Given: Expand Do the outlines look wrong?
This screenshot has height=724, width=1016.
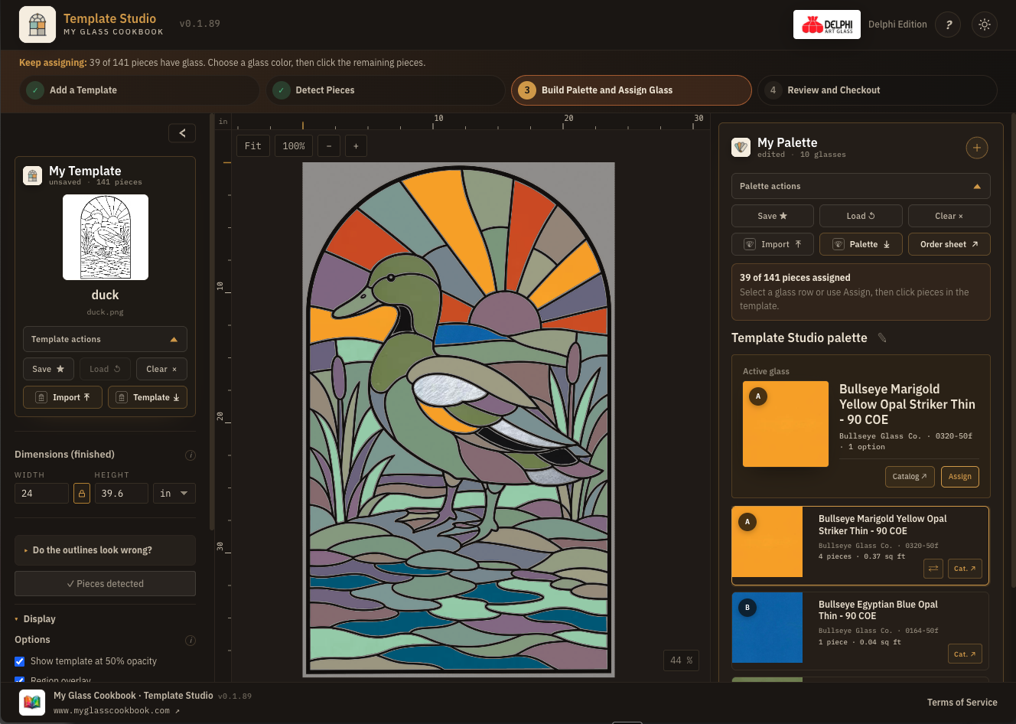Looking at the screenshot, I should coord(105,550).
